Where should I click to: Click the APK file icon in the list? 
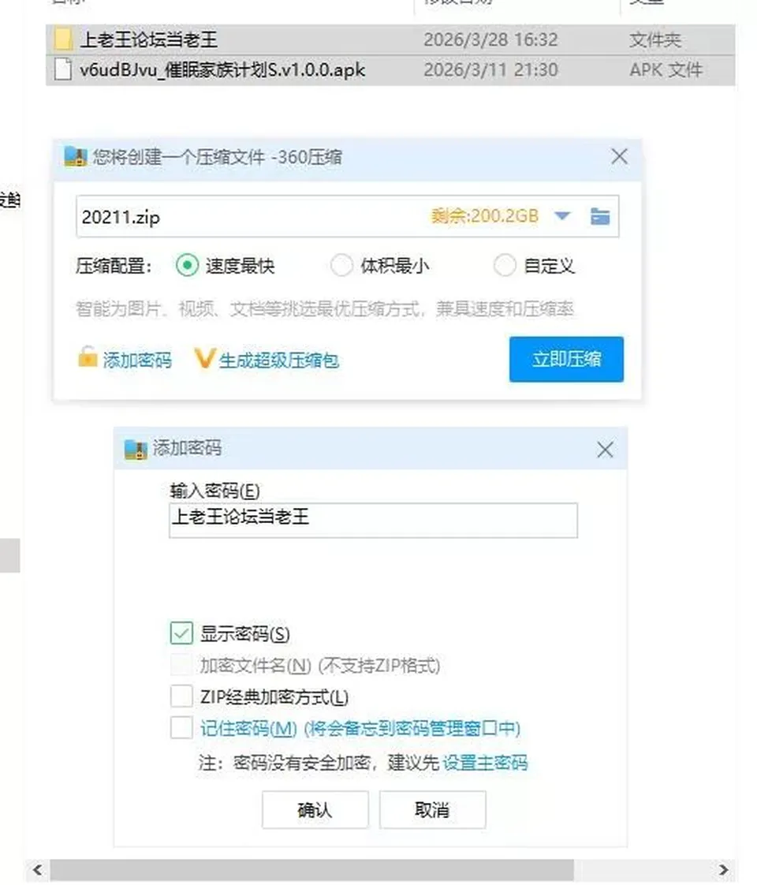pos(63,69)
